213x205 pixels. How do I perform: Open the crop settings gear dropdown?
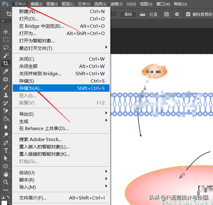177,14
